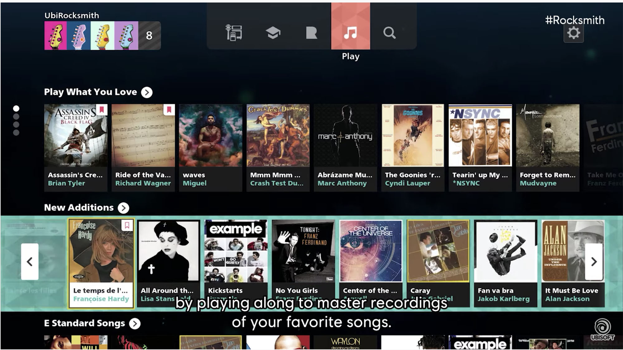Click the UbiRocksmith profile name
Viewport: 623px width, 350px height.
point(72,15)
